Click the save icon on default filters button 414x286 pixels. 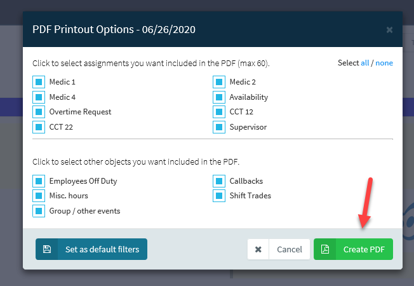[x=47, y=249]
